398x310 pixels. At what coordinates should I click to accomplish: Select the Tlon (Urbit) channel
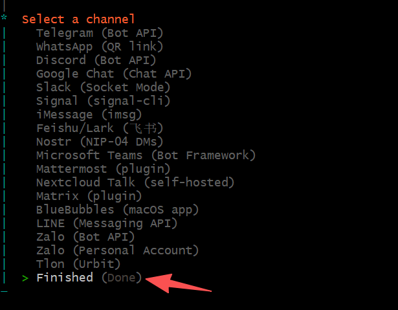78,264
